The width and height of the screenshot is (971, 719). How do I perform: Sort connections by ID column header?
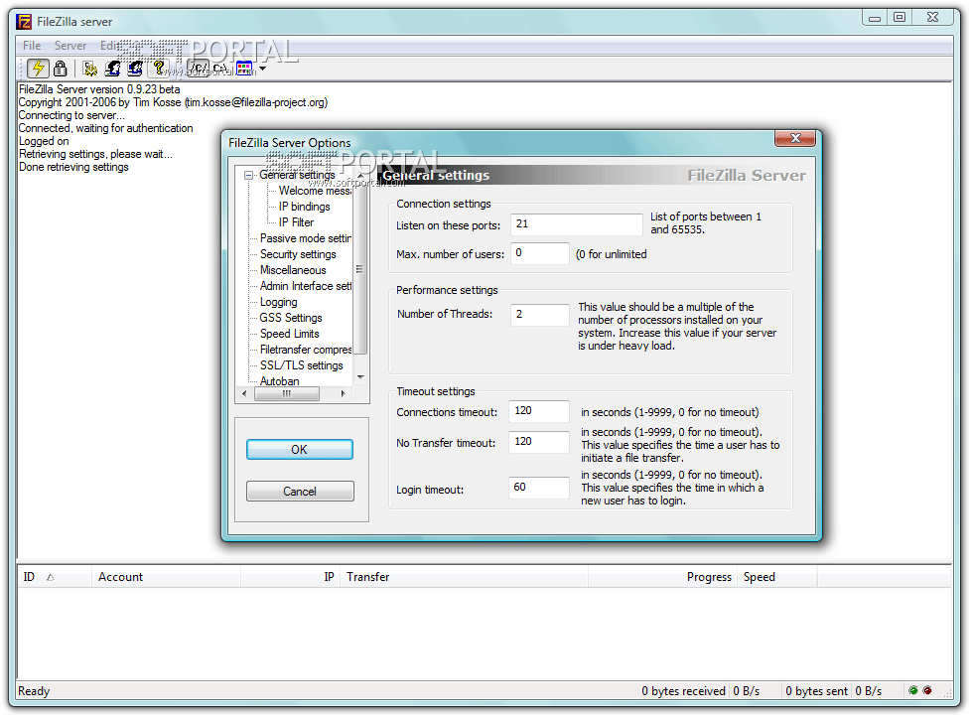[x=55, y=577]
